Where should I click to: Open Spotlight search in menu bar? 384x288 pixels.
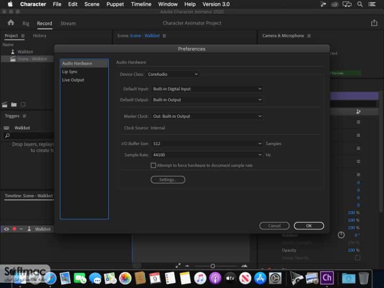coord(360,4)
